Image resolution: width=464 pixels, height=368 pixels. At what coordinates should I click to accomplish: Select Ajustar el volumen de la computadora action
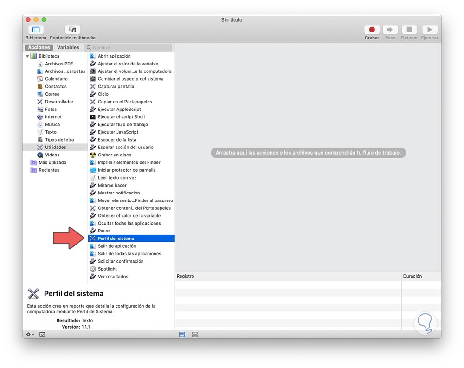(x=131, y=71)
